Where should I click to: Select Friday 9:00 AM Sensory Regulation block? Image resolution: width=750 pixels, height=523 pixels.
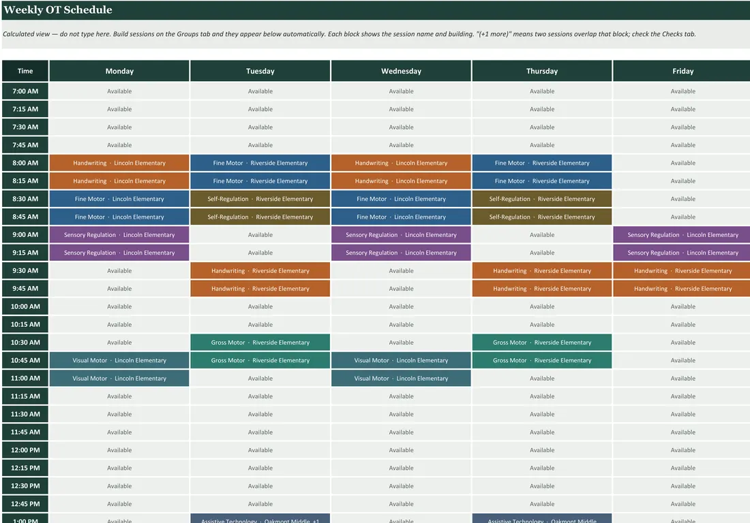682,234
